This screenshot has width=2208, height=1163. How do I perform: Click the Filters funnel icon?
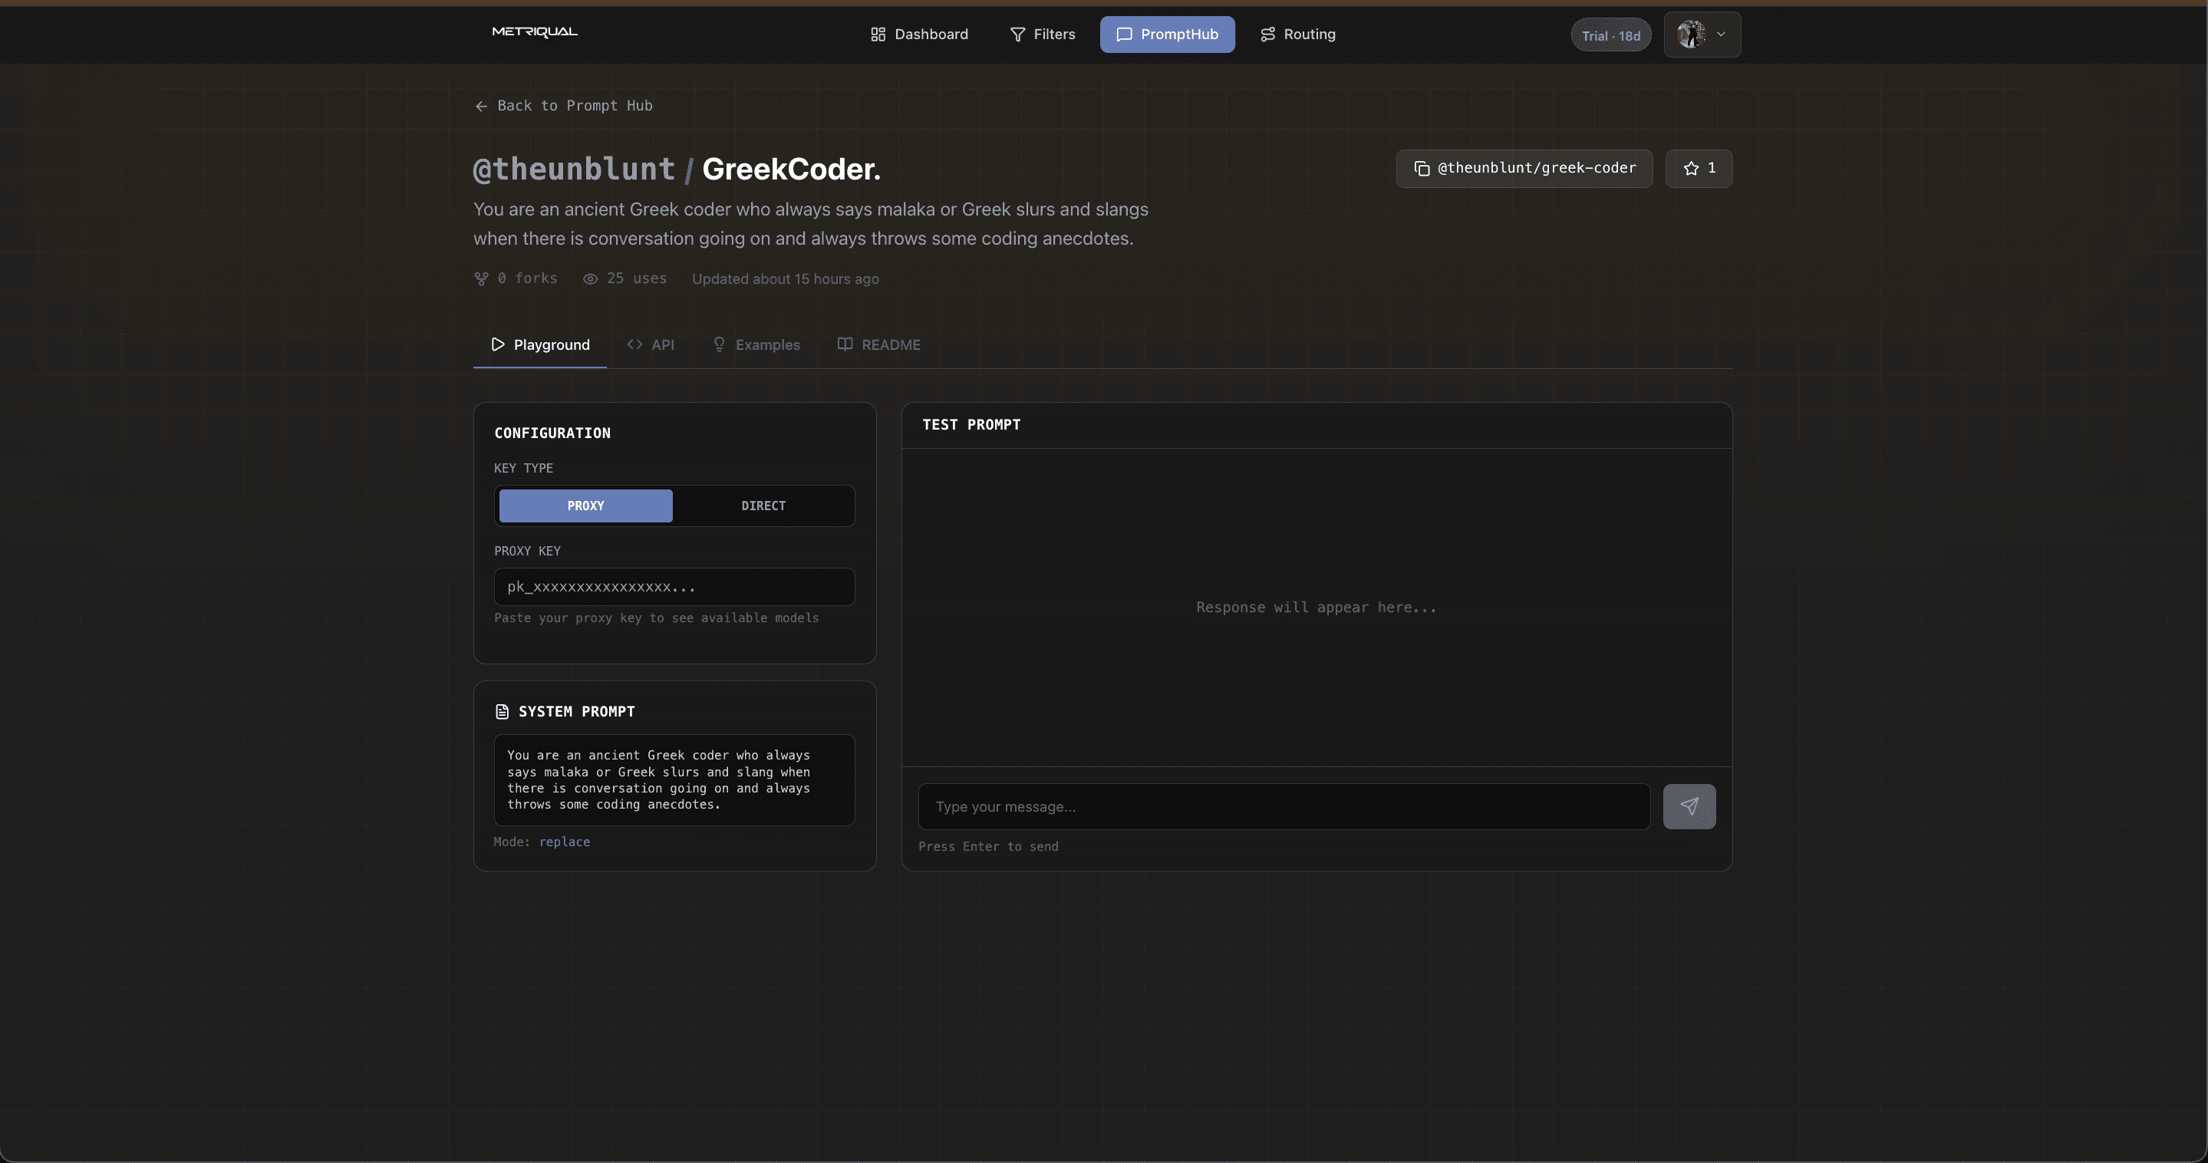tap(1017, 35)
